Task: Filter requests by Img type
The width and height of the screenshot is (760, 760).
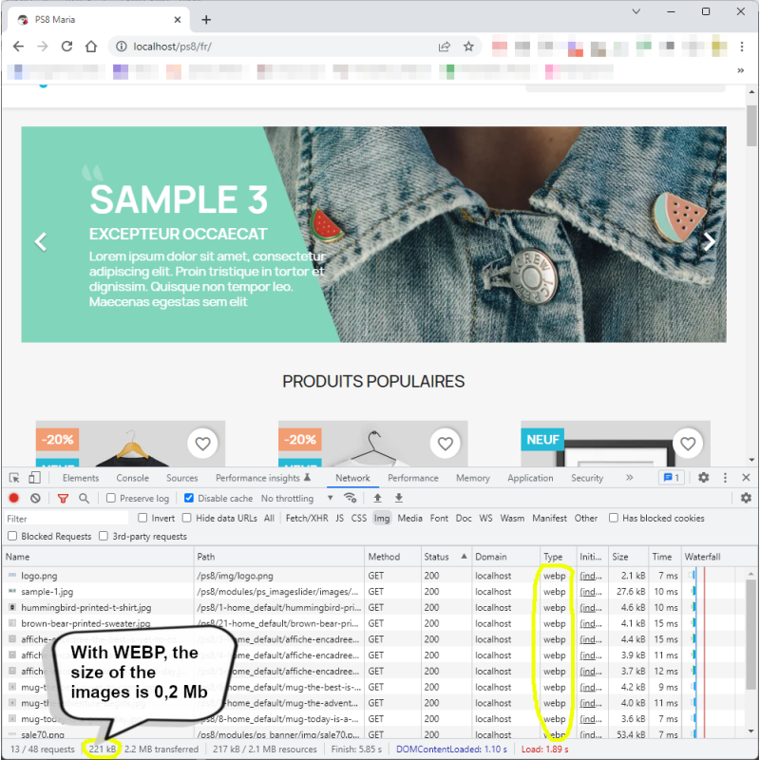Action: pos(382,518)
